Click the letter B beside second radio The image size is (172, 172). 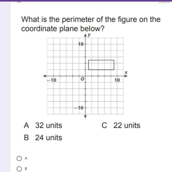click(x=26, y=169)
